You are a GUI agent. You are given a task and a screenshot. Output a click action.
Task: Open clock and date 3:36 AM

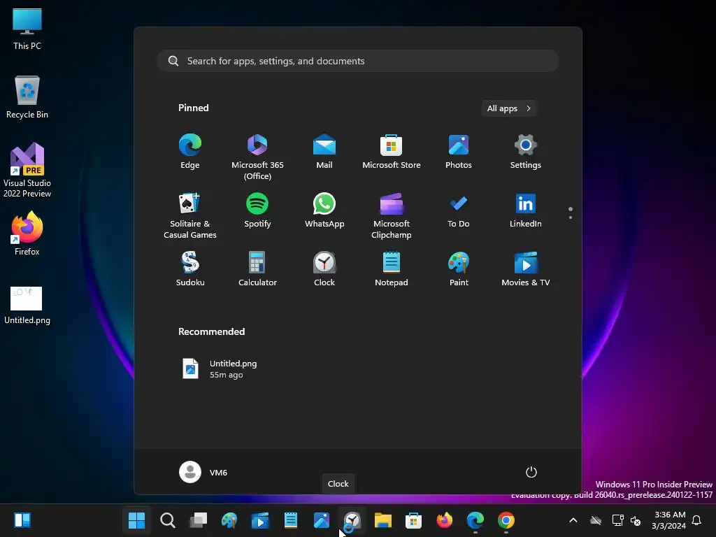point(668,520)
